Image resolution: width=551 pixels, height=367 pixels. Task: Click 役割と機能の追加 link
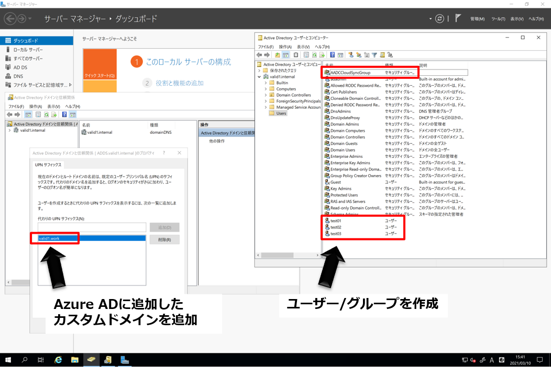click(180, 83)
